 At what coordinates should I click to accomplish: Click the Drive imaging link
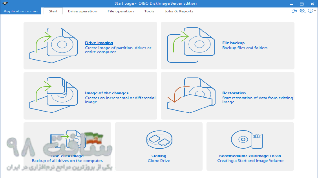99,43
